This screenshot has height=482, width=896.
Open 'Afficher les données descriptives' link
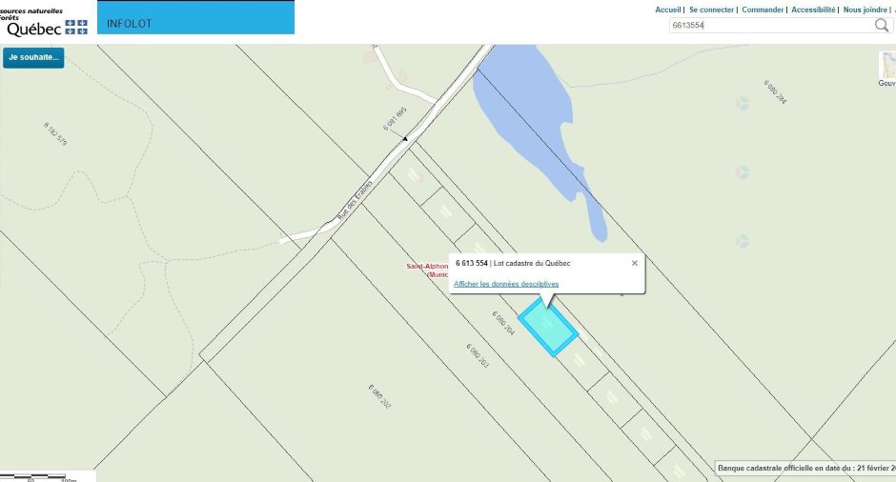click(506, 284)
